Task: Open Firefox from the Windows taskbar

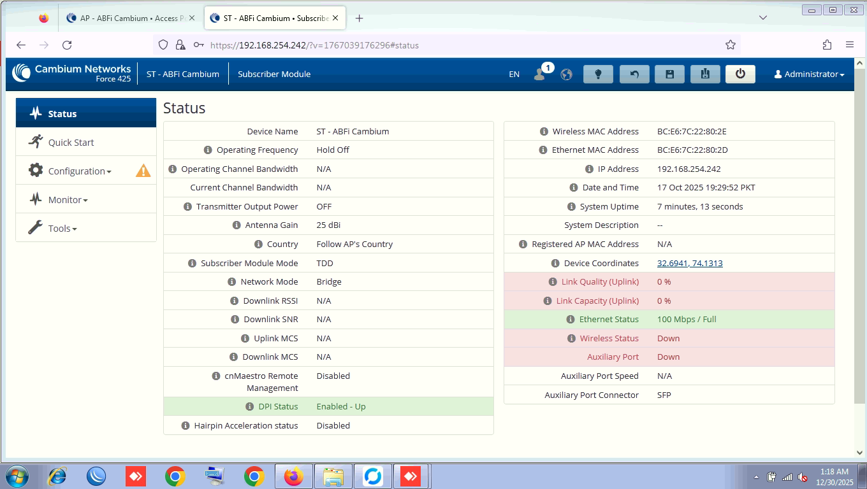Action: (x=293, y=476)
